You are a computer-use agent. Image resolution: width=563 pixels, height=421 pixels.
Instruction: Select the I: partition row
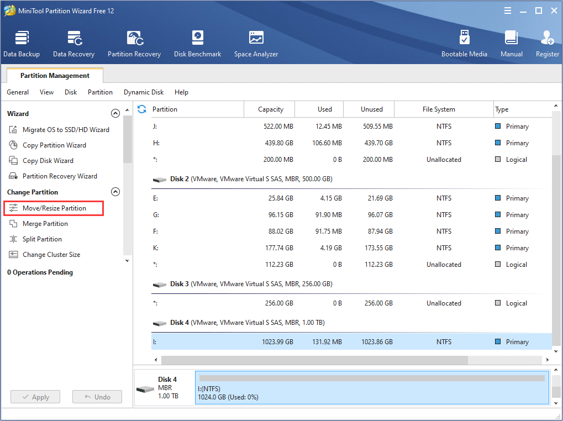pyautogui.click(x=351, y=341)
